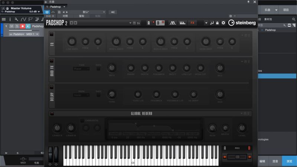Viewport: 297px width, 167px height.
Task: Toggle the Global Reverb on/off
Action: pos(52,114)
